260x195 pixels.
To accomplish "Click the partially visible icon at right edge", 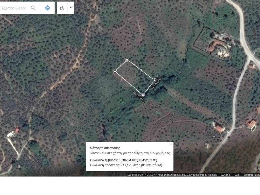I will (258, 167).
